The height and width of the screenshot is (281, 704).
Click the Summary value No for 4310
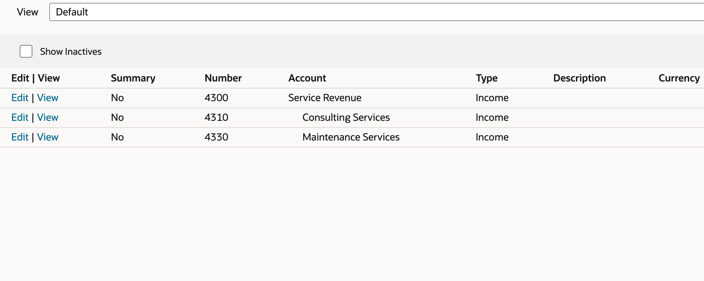pos(117,117)
